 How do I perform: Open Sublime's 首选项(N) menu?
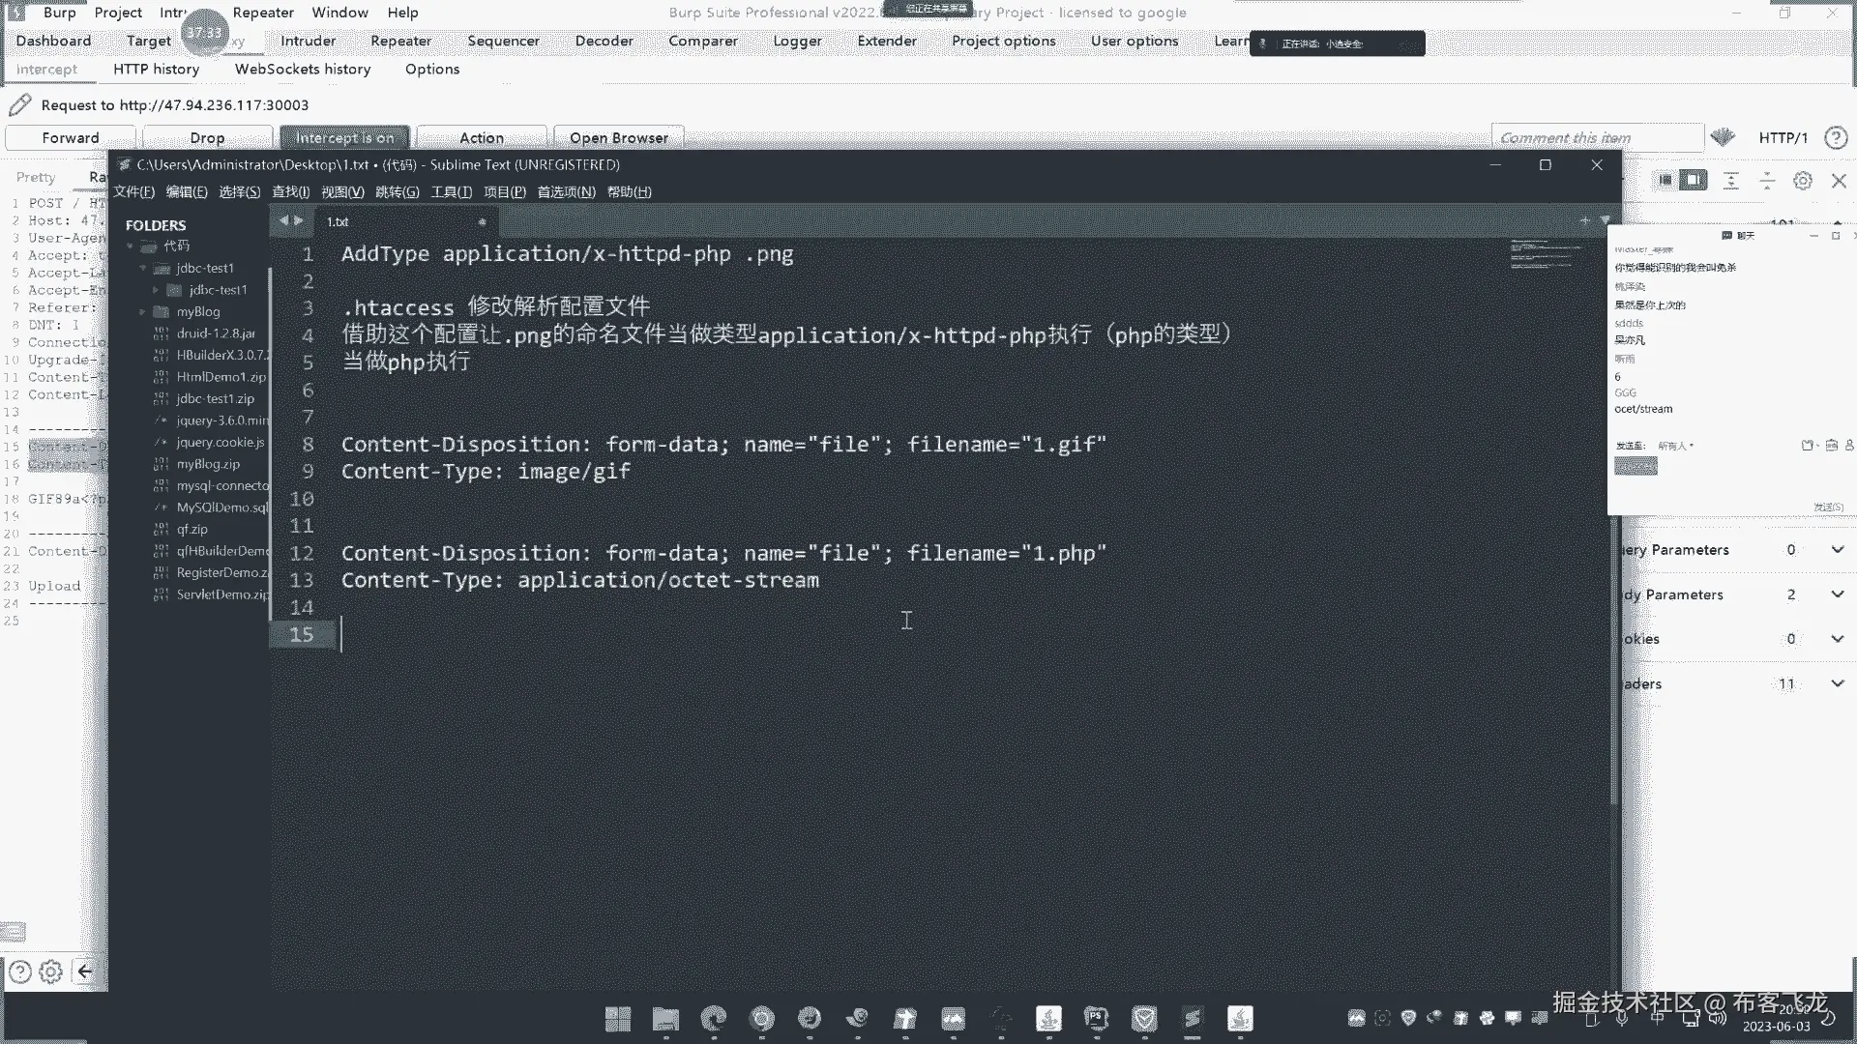pos(565,191)
